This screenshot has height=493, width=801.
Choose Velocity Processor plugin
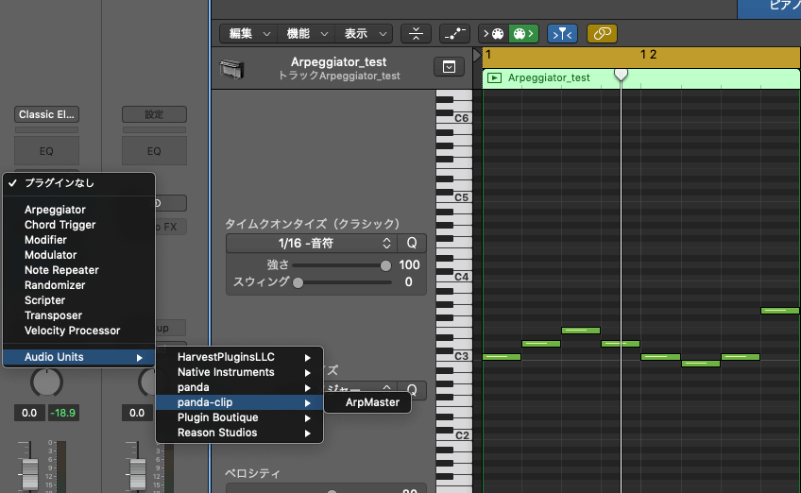[x=78, y=331]
